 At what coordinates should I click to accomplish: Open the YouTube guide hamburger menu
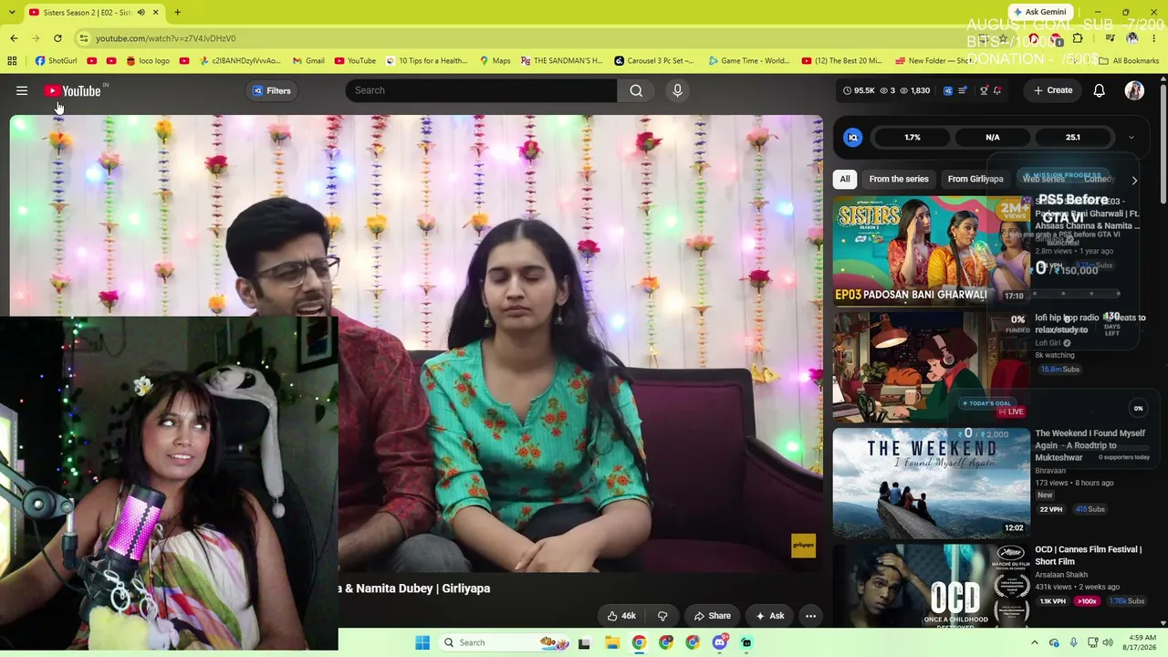click(22, 90)
